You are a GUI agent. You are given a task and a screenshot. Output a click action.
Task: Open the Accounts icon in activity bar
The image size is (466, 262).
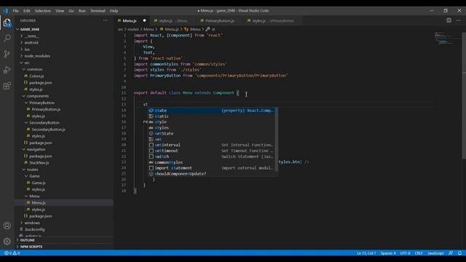pos(7,226)
